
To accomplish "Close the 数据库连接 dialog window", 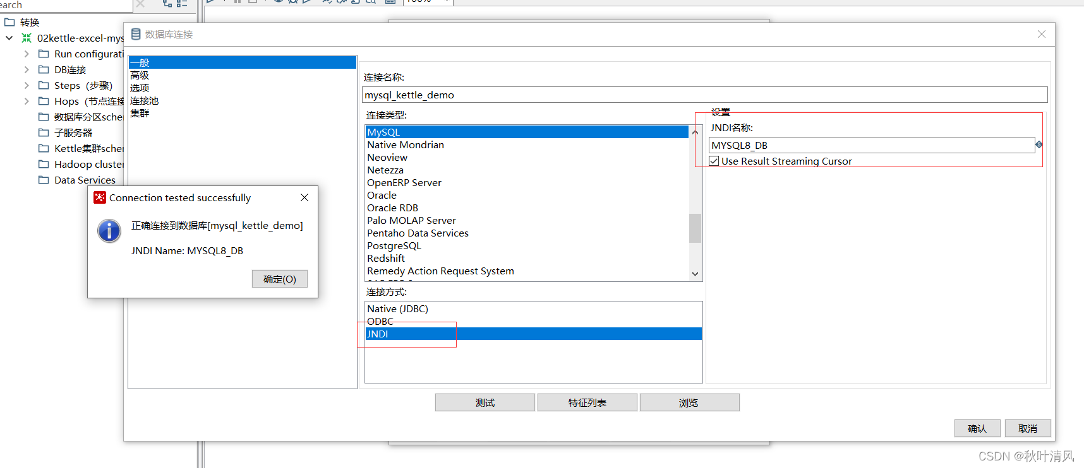I will pos(1042,34).
